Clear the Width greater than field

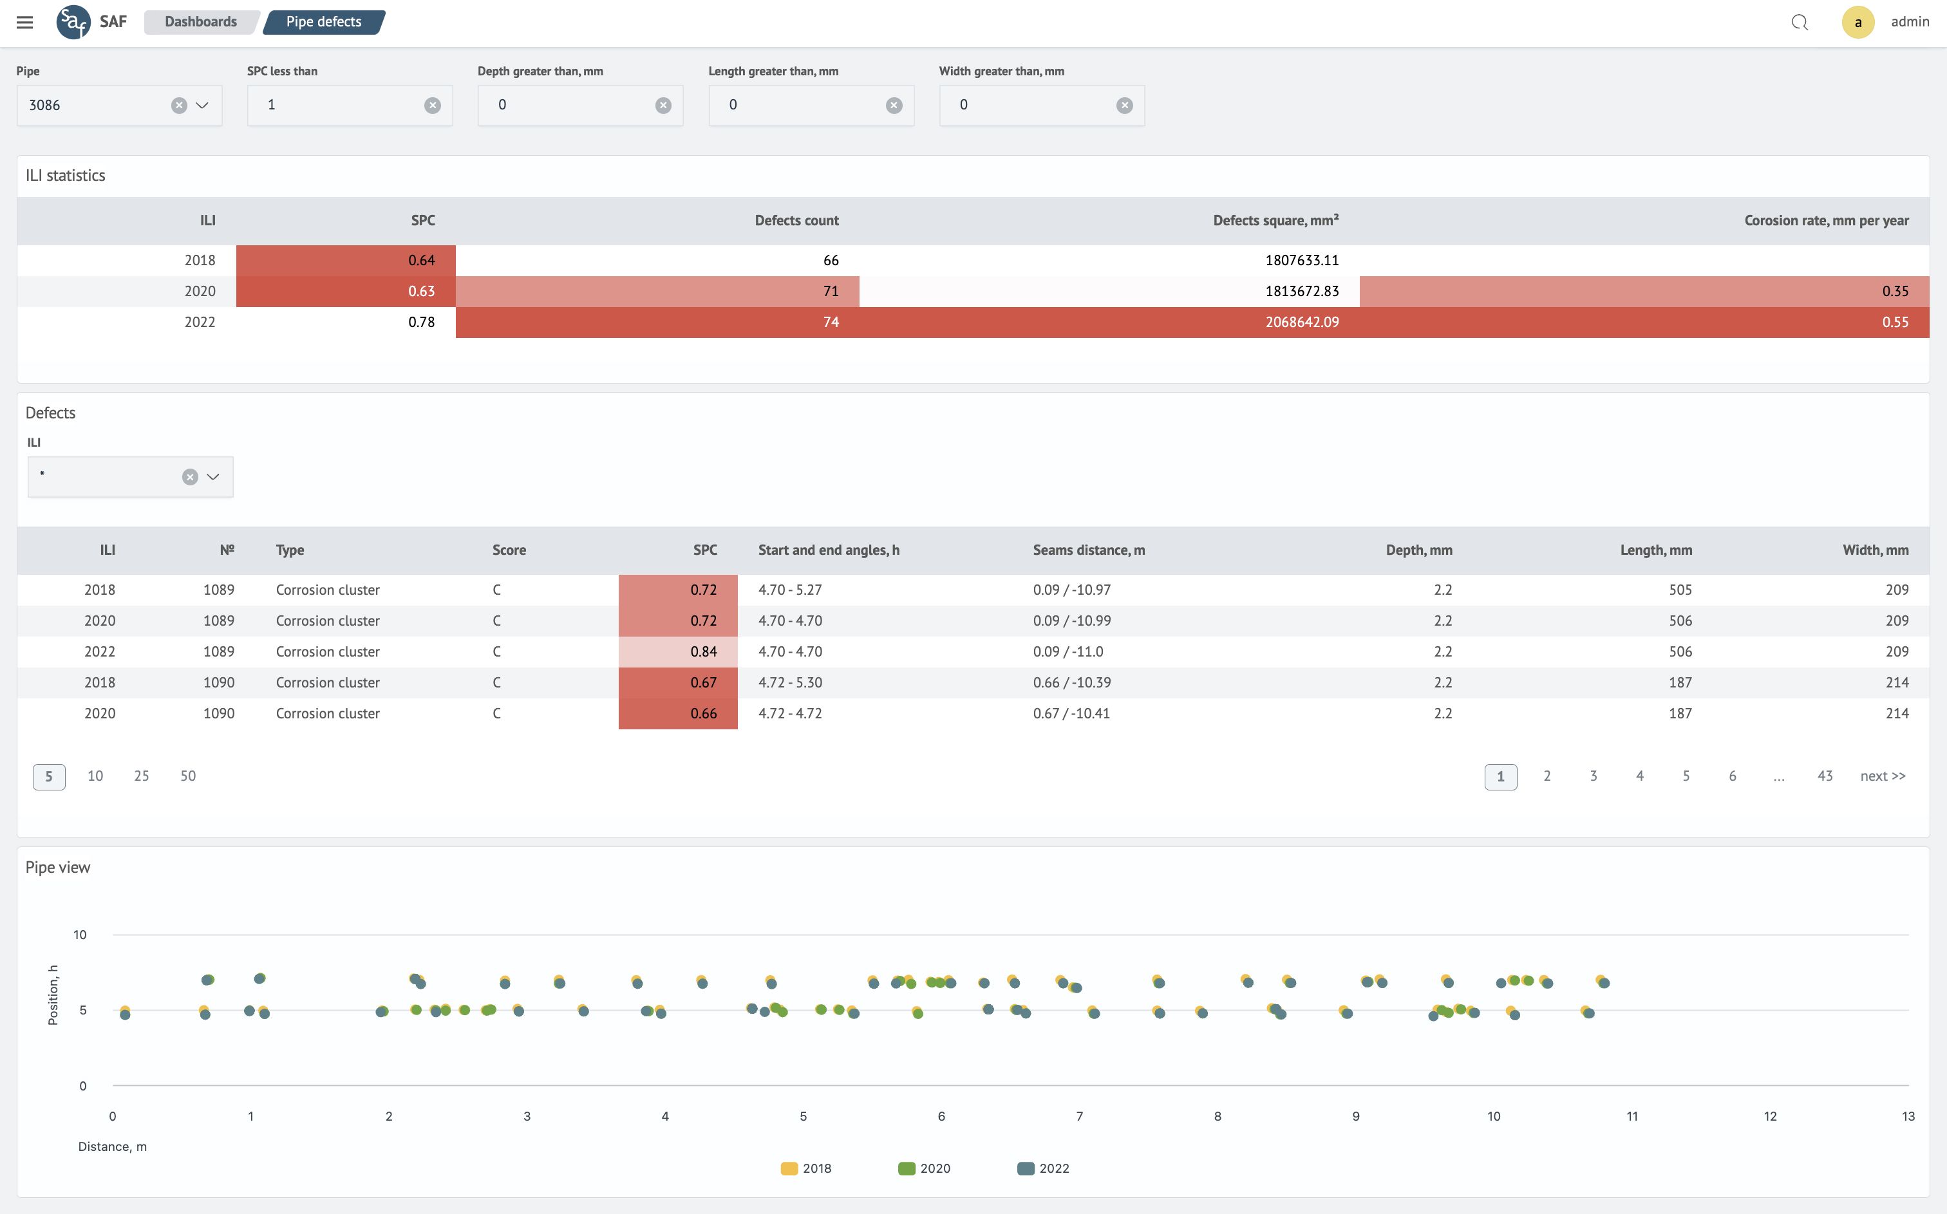click(1124, 105)
